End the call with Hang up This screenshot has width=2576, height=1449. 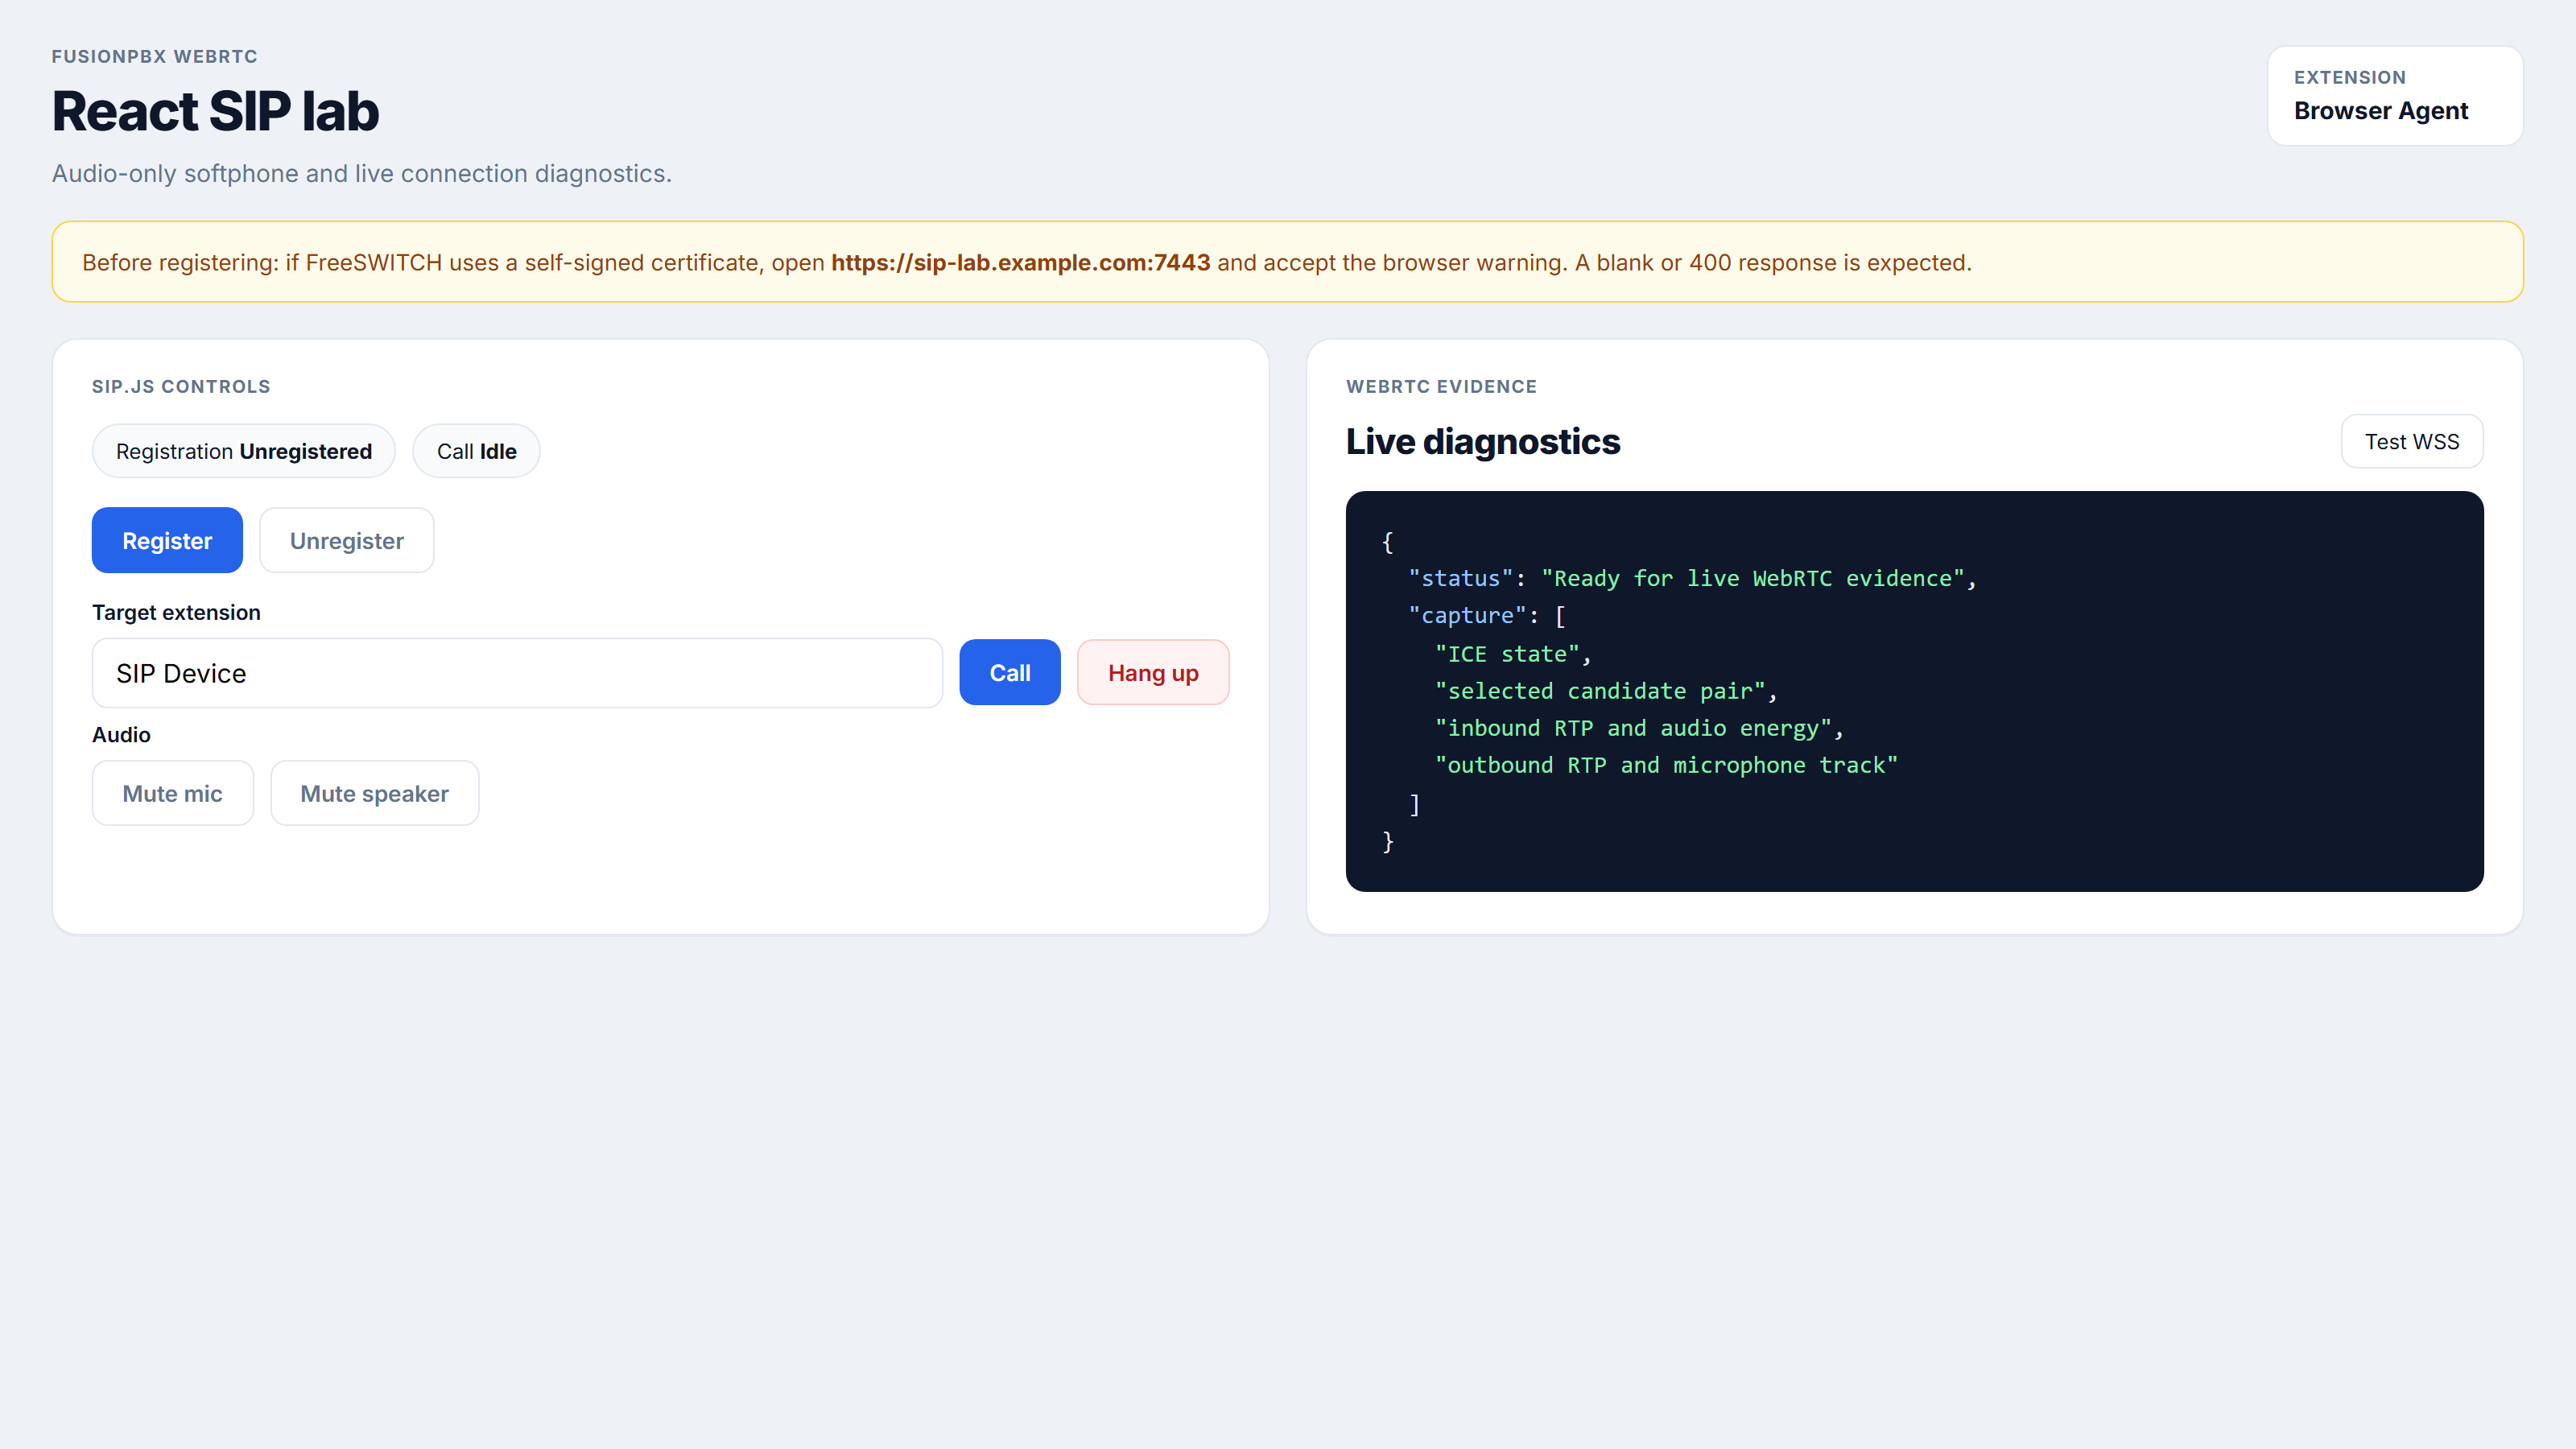click(x=1153, y=672)
